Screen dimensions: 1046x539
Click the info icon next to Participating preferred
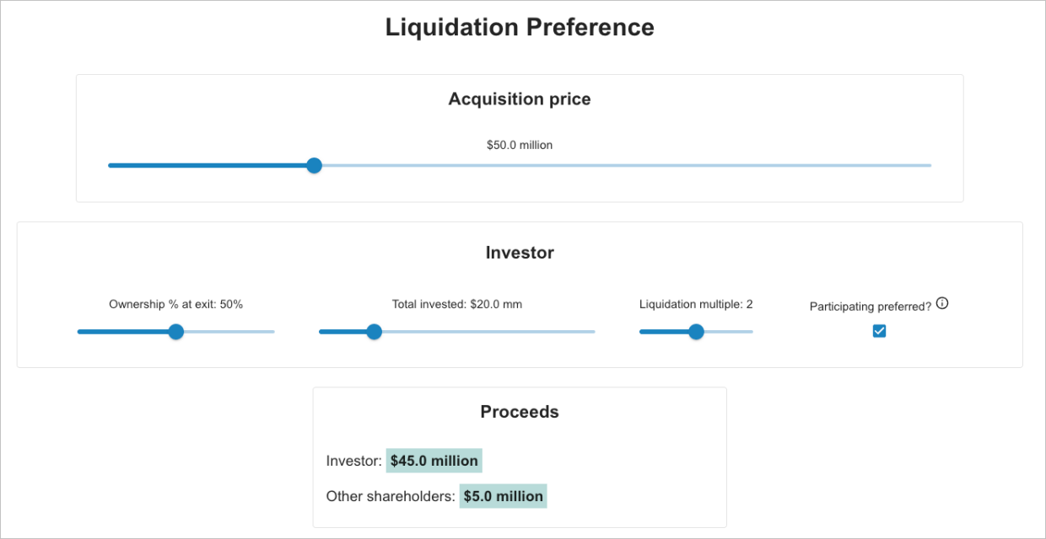[942, 302]
